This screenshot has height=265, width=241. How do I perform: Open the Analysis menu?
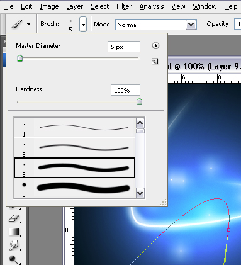[x=152, y=7]
